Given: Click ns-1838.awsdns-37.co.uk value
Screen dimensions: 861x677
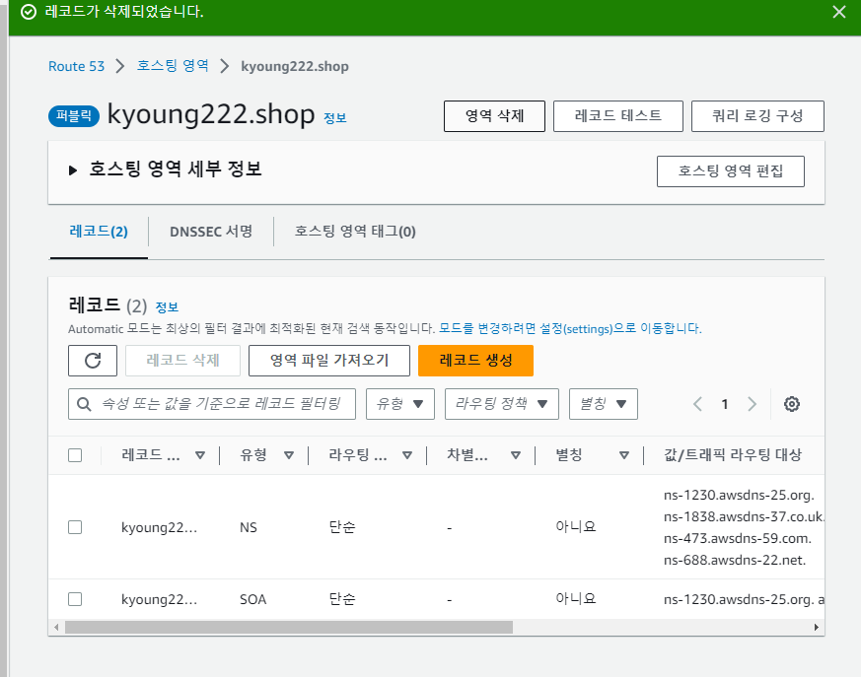Looking at the screenshot, I should (x=744, y=516).
